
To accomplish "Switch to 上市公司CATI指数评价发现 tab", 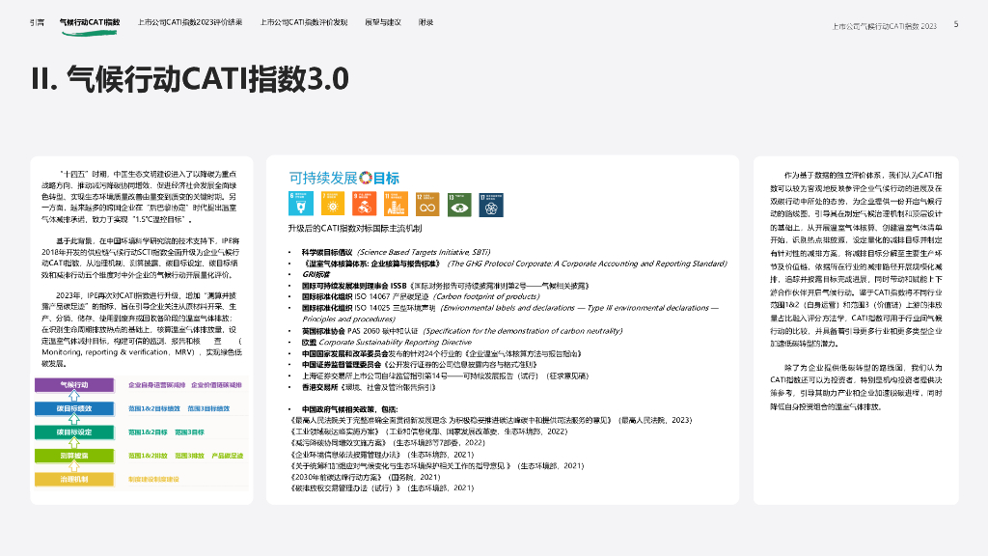I will point(304,21).
